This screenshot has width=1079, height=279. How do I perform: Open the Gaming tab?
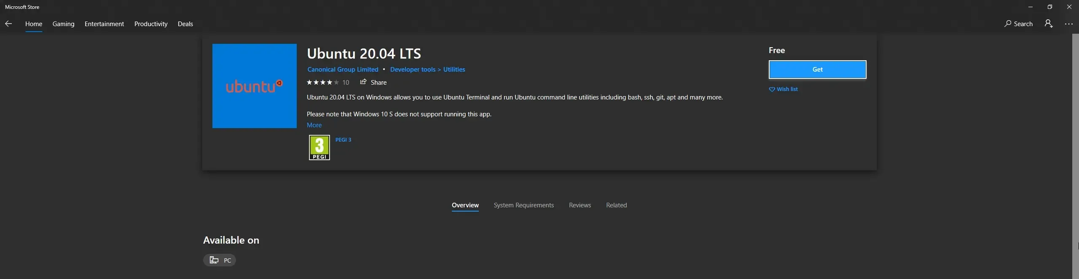tap(64, 24)
